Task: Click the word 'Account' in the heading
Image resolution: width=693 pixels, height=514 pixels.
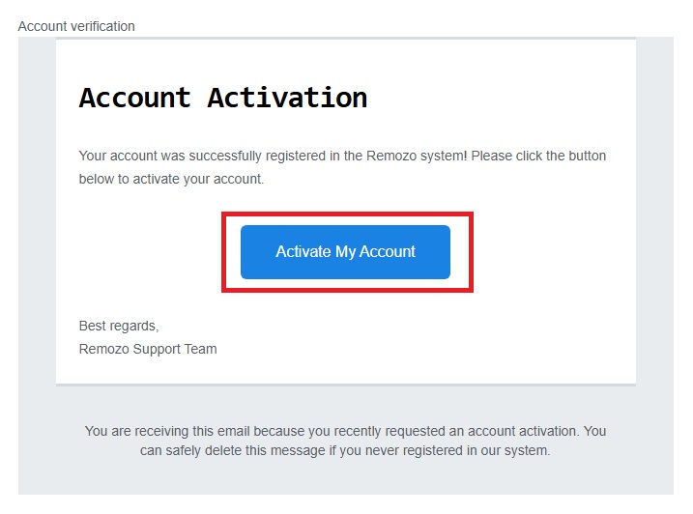Action: 134,98
